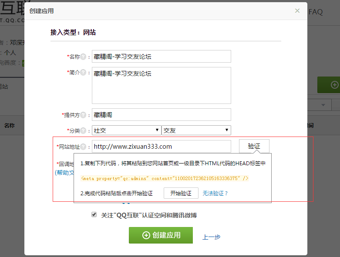Click the help icon next to 网站地址
Viewport: 340px width, 257px height.
coord(83,147)
